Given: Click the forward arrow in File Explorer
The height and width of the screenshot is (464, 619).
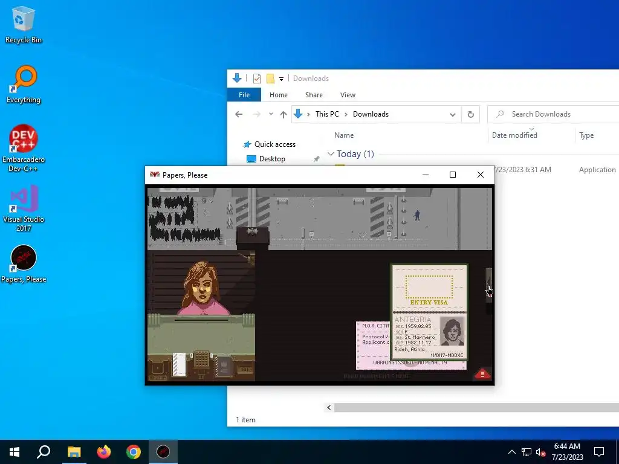Looking at the screenshot, I should click(x=256, y=114).
